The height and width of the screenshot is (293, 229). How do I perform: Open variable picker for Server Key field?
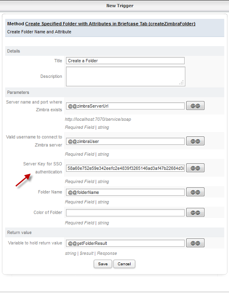(195, 168)
